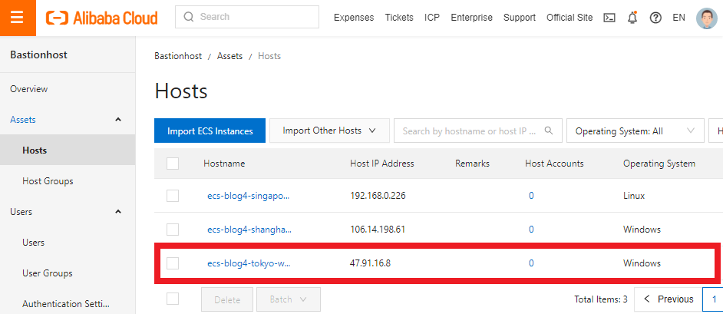Click the Import ECS Instances button
The height and width of the screenshot is (314, 723).
tap(210, 131)
